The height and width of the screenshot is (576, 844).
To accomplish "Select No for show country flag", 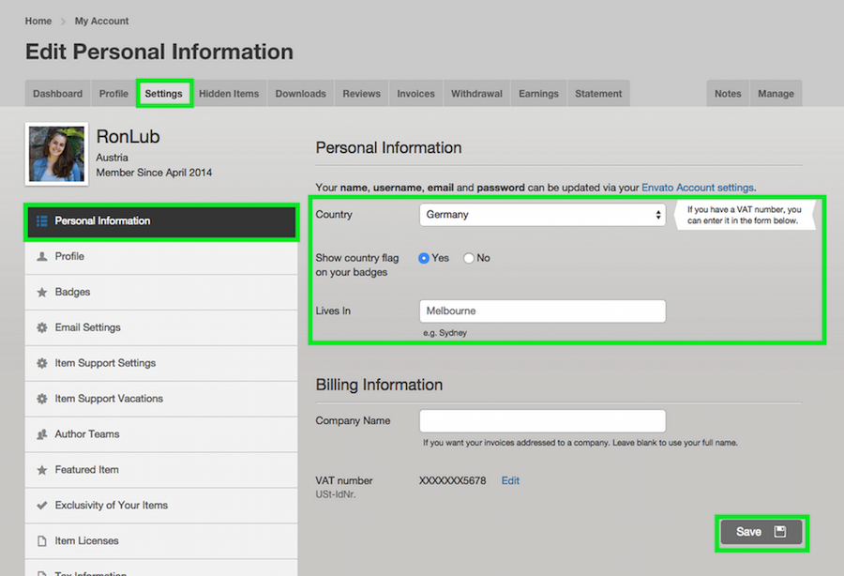I will (x=469, y=258).
